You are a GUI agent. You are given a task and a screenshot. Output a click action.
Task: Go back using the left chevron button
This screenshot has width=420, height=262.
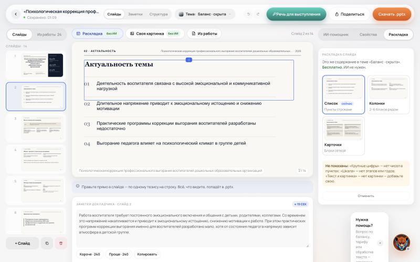point(16,14)
